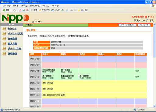The image size is (156, 112).
Task: Open the お気に入り(A) menu
Action: coord(35,6)
